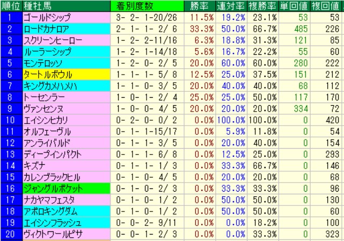The width and height of the screenshot is (344, 241).
Task: Click the yellow タートルボウル cell
Action: tap(66, 75)
